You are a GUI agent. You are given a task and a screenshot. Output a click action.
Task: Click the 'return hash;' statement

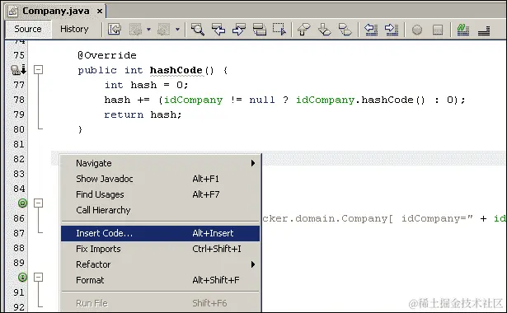(143, 114)
